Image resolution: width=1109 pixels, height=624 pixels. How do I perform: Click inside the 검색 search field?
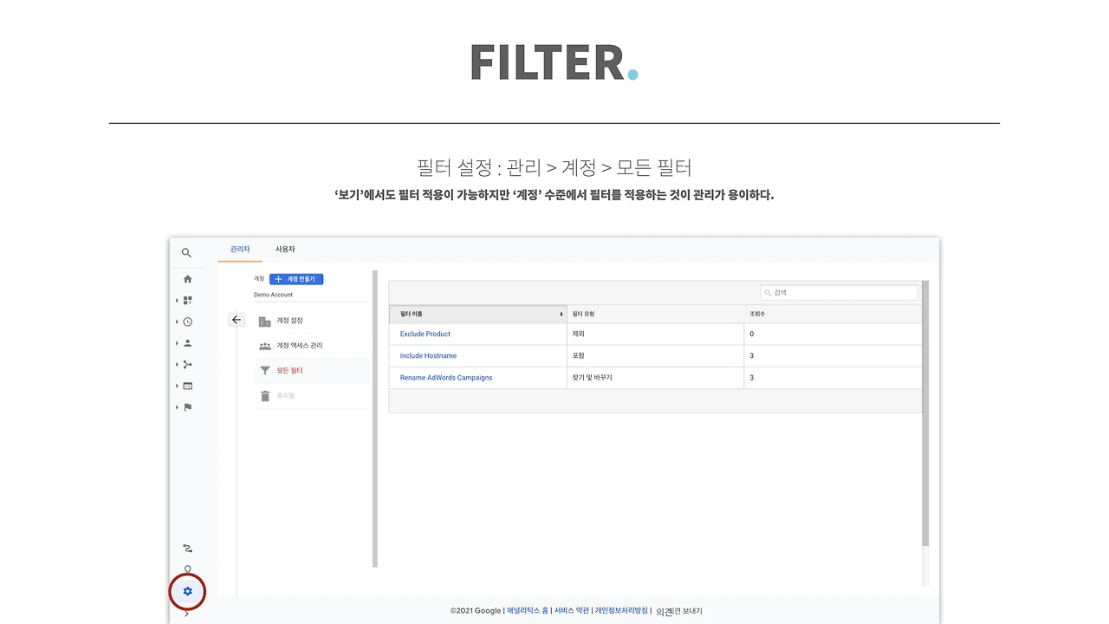[838, 292]
